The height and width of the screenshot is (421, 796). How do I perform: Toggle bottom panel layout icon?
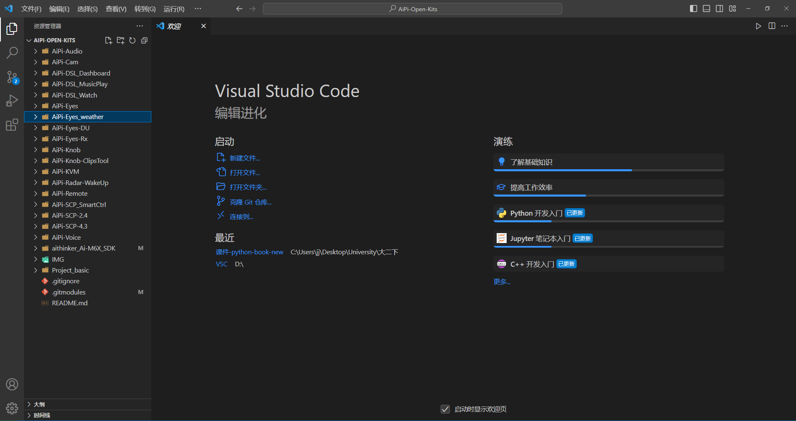(706, 9)
